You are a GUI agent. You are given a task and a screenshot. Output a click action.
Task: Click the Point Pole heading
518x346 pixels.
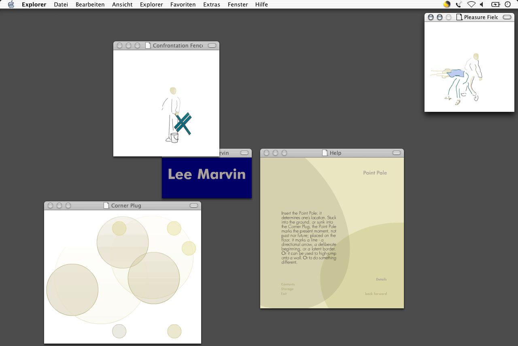coord(375,173)
